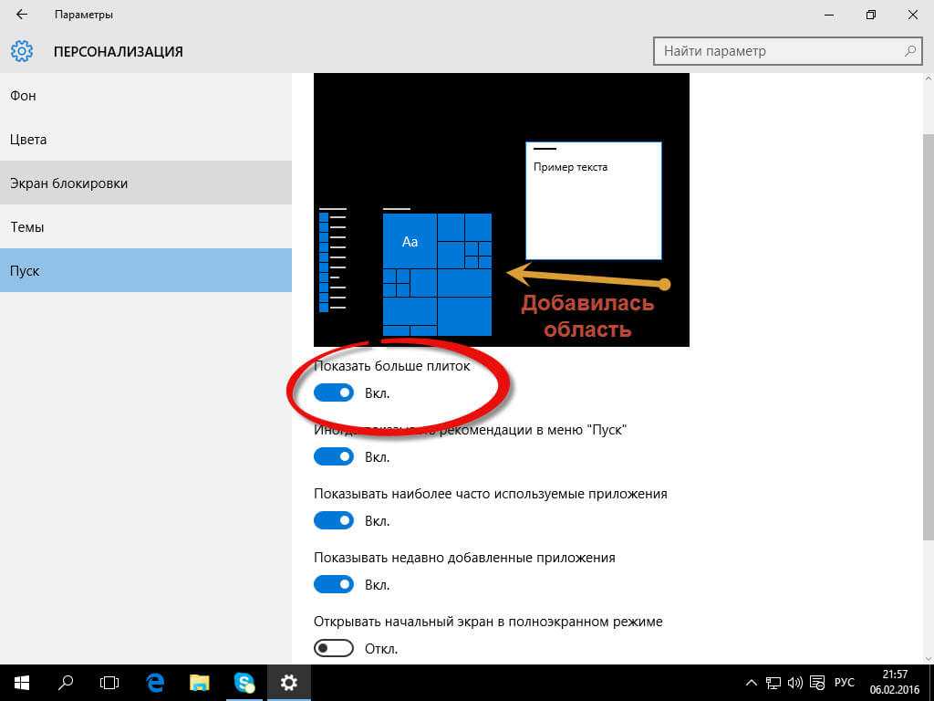Turn off 'Показывать наиболее часто используемые приложения'
934x701 pixels.
point(334,520)
